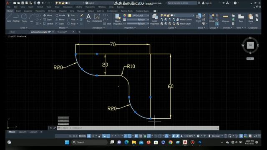
Task: Open the Format menu
Action: [x=40, y=7]
